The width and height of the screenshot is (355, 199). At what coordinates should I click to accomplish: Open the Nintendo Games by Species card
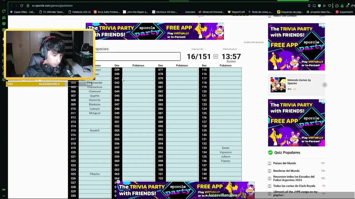296,85
